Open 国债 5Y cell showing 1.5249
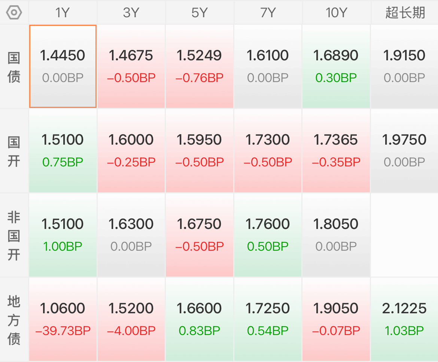Viewport: 438px width, 362px height. coord(200,66)
